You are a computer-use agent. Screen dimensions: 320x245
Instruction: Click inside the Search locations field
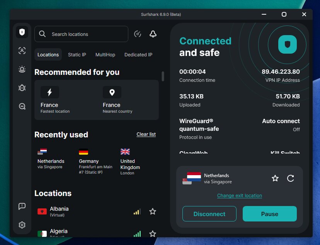pos(81,34)
